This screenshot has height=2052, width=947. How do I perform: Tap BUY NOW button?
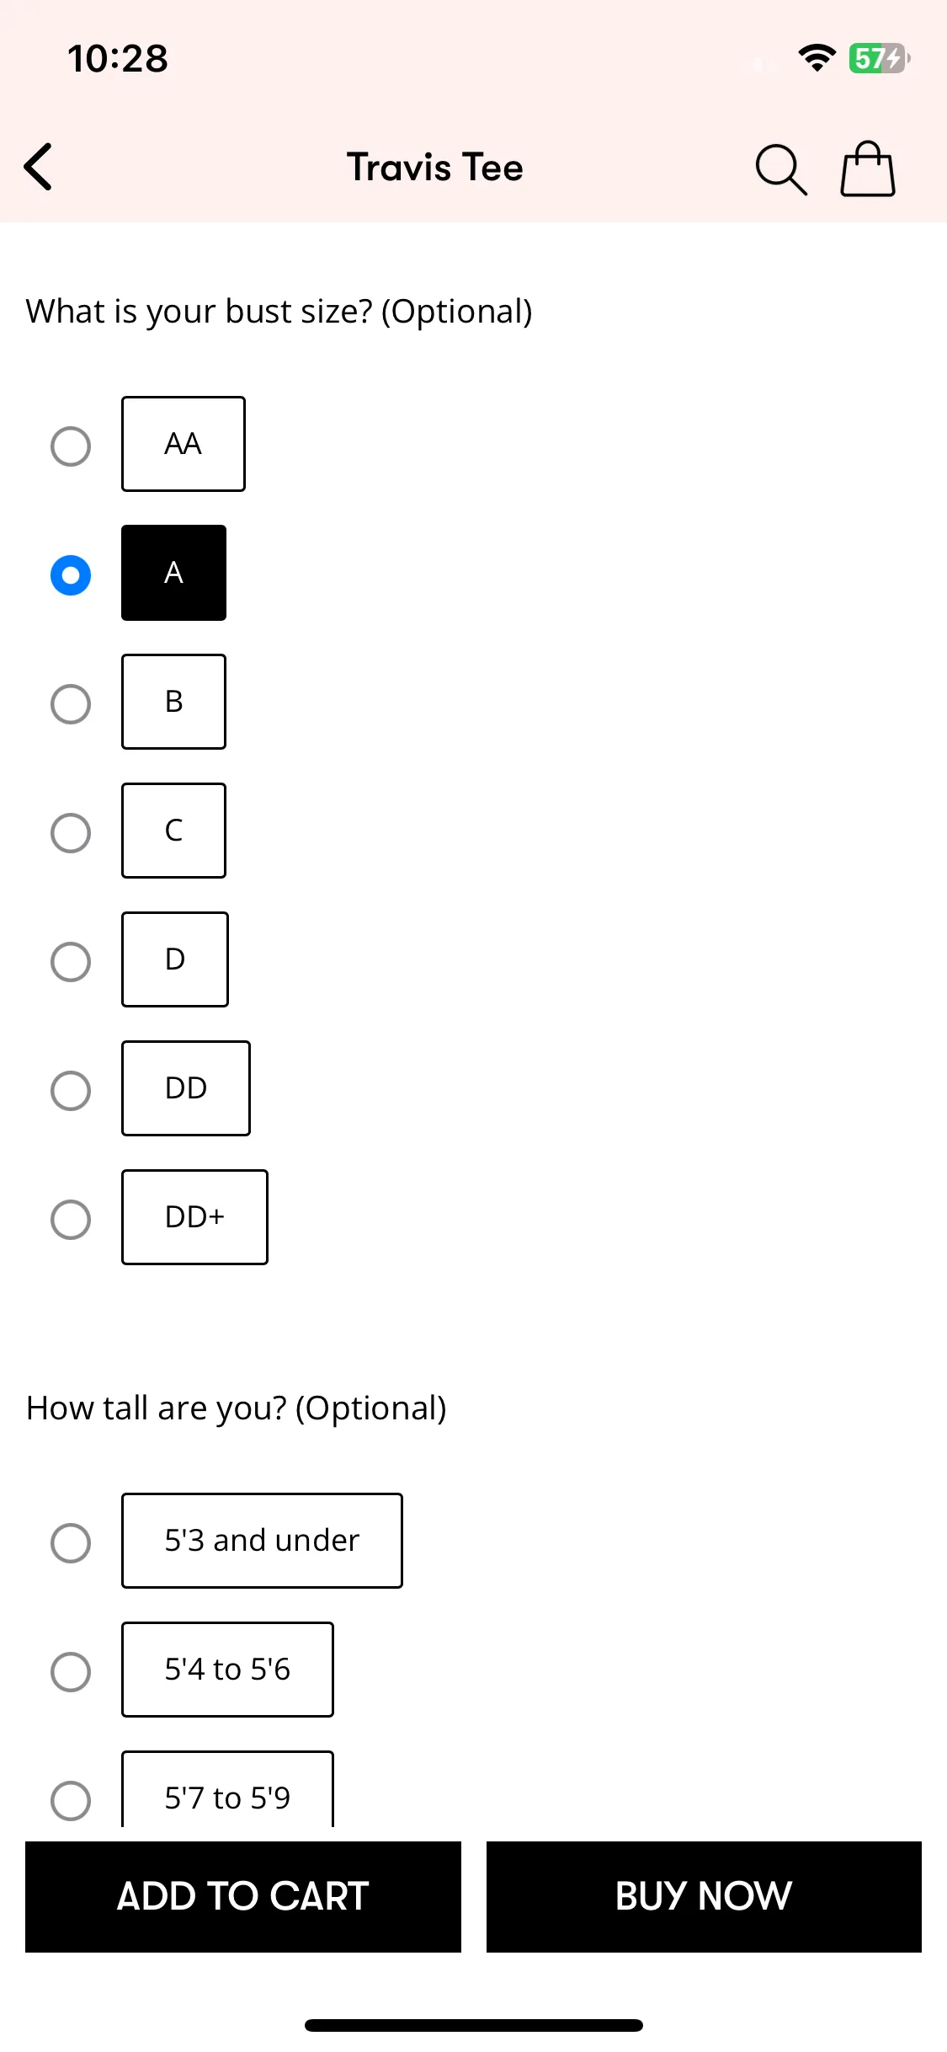(x=704, y=1896)
